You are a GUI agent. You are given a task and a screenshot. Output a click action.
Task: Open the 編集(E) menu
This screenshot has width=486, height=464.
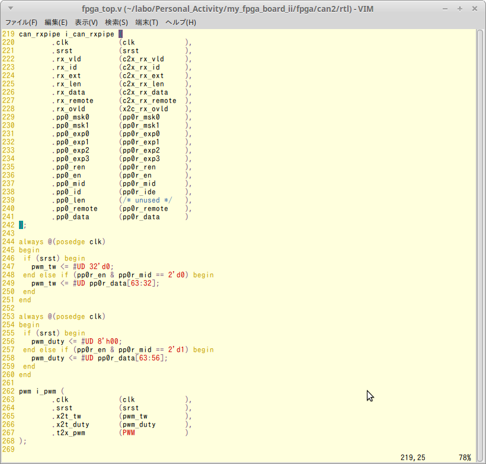pos(56,23)
